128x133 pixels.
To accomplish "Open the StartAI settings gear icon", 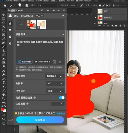I will [x=10, y=44].
